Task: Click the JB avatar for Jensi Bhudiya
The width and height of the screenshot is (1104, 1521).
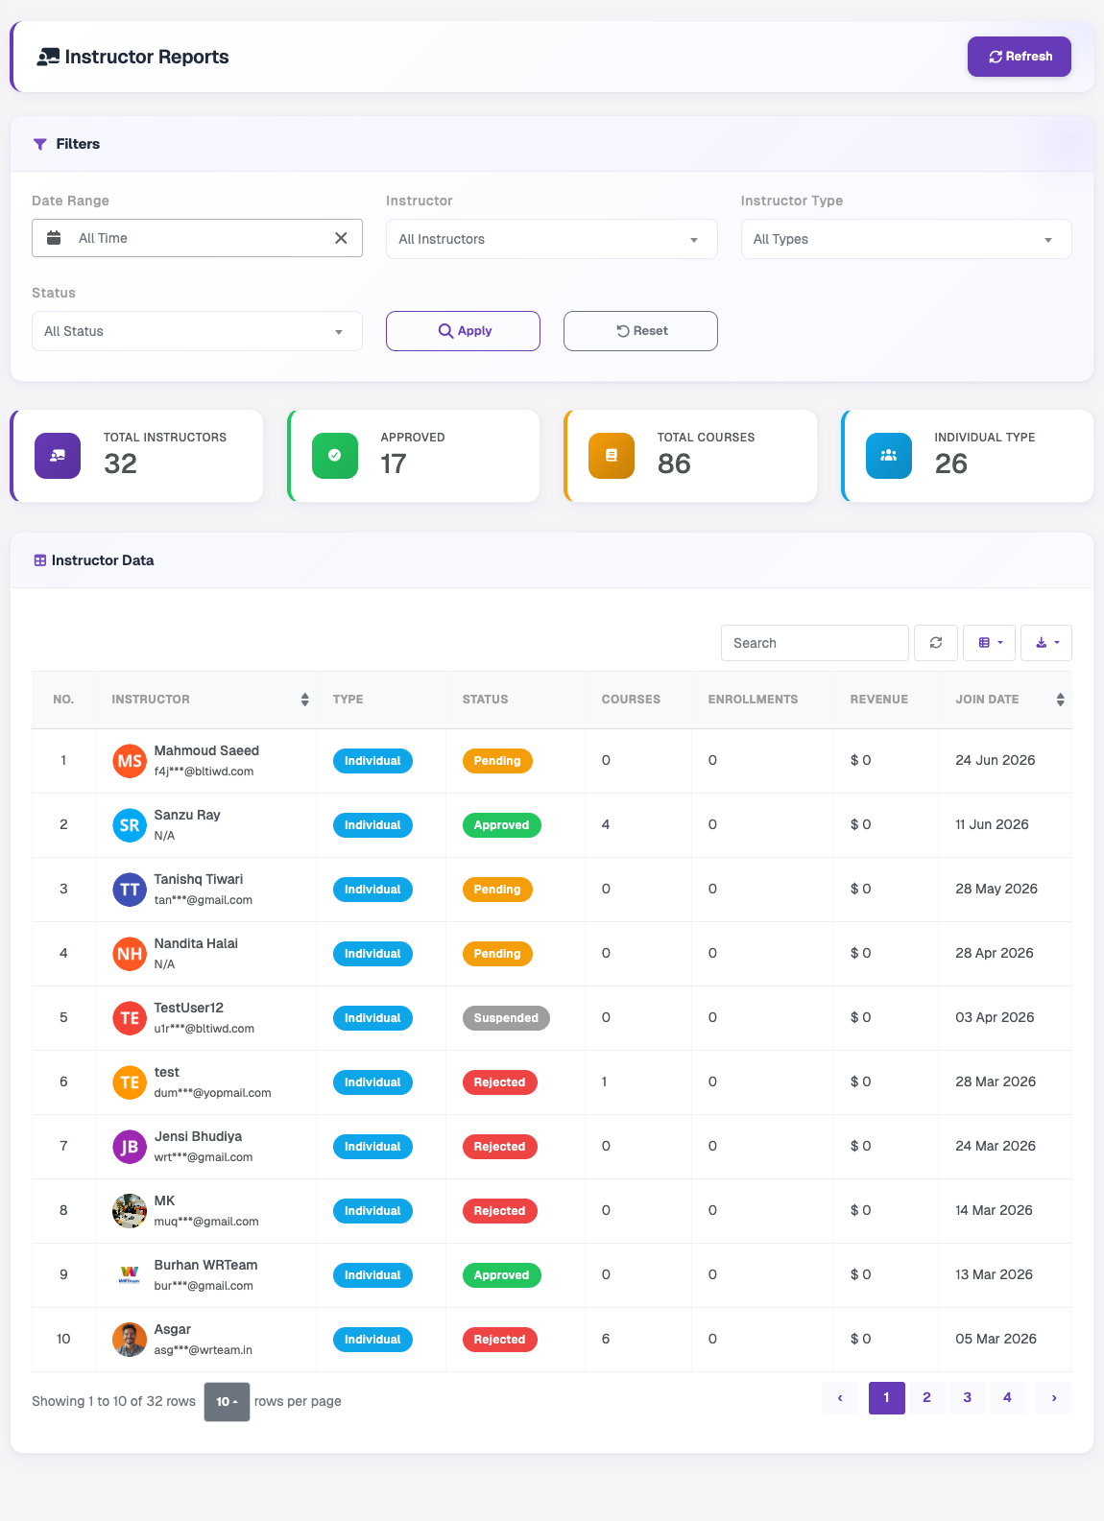Action: coord(130,1147)
